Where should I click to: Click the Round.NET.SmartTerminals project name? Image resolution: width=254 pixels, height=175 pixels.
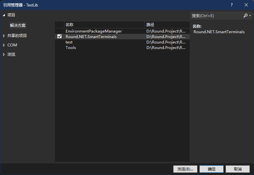click(x=91, y=37)
